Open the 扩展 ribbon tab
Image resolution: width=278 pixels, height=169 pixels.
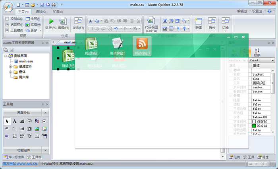tap(58, 11)
